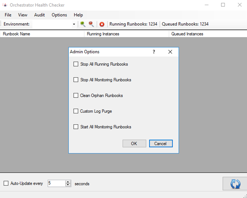Image resolution: width=247 pixels, height=198 pixels.
Task: Click the Admin Options help question mark
Action: click(x=154, y=52)
